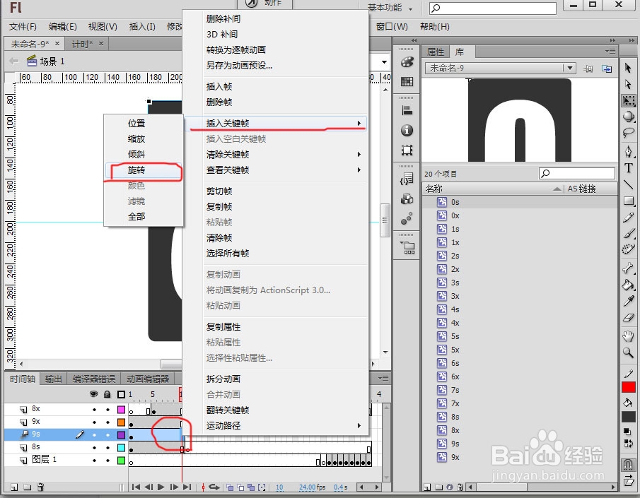Toggle visibility of layer 8x

94,410
